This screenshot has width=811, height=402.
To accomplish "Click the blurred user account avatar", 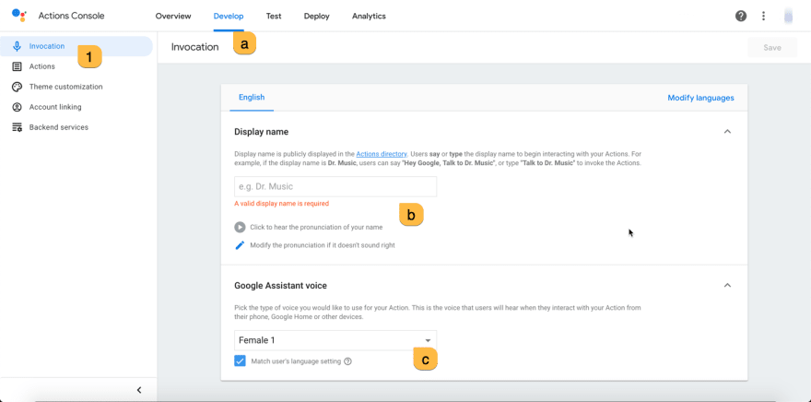I will (788, 16).
